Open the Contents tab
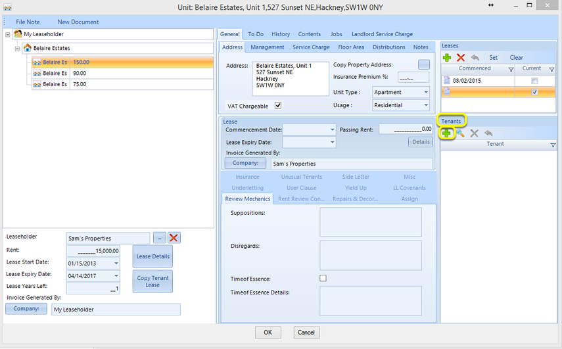Viewport: 562px width, 349px height. click(x=310, y=34)
